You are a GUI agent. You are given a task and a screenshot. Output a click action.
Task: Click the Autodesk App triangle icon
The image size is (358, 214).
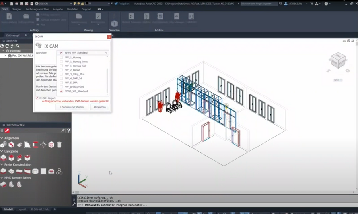(317, 4)
